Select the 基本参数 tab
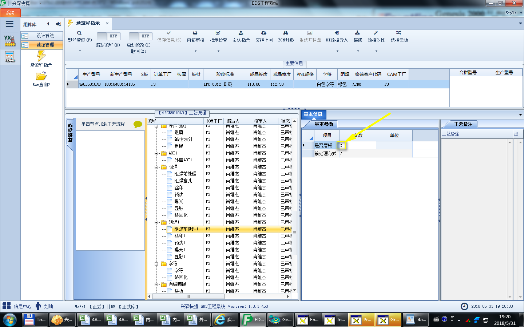524x327 pixels. click(x=323, y=124)
